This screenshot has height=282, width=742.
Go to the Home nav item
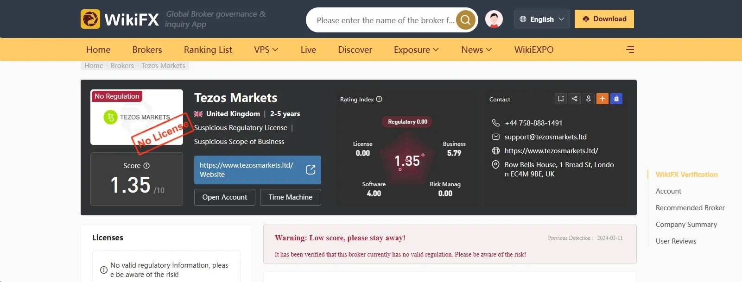coord(98,50)
